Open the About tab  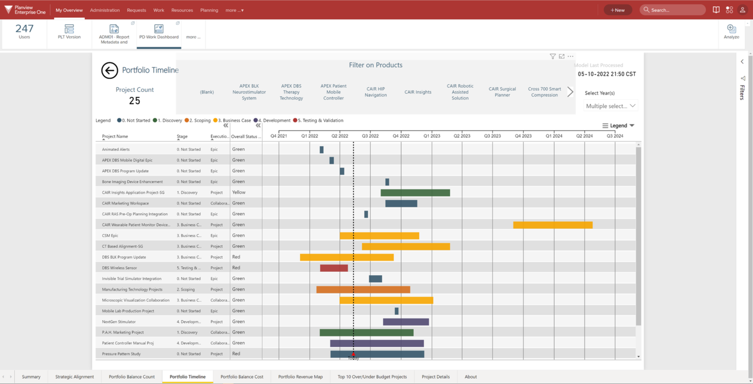click(471, 377)
